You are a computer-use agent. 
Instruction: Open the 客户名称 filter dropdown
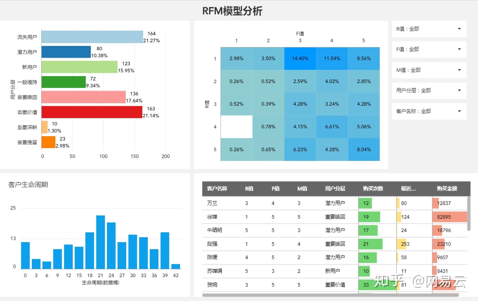(428, 111)
